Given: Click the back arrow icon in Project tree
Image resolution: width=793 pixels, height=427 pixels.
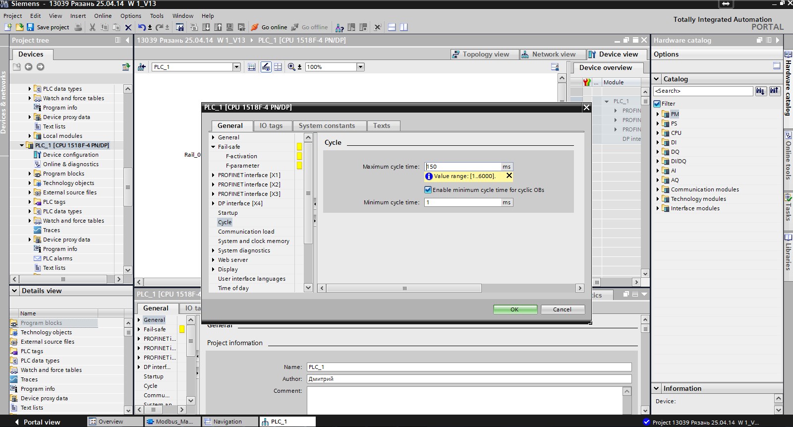Looking at the screenshot, I should pyautogui.click(x=28, y=66).
